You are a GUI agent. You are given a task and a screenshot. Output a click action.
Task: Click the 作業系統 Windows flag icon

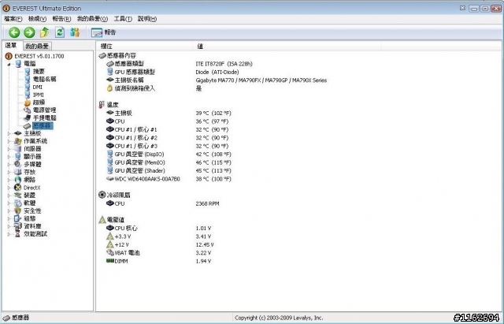click(18, 141)
